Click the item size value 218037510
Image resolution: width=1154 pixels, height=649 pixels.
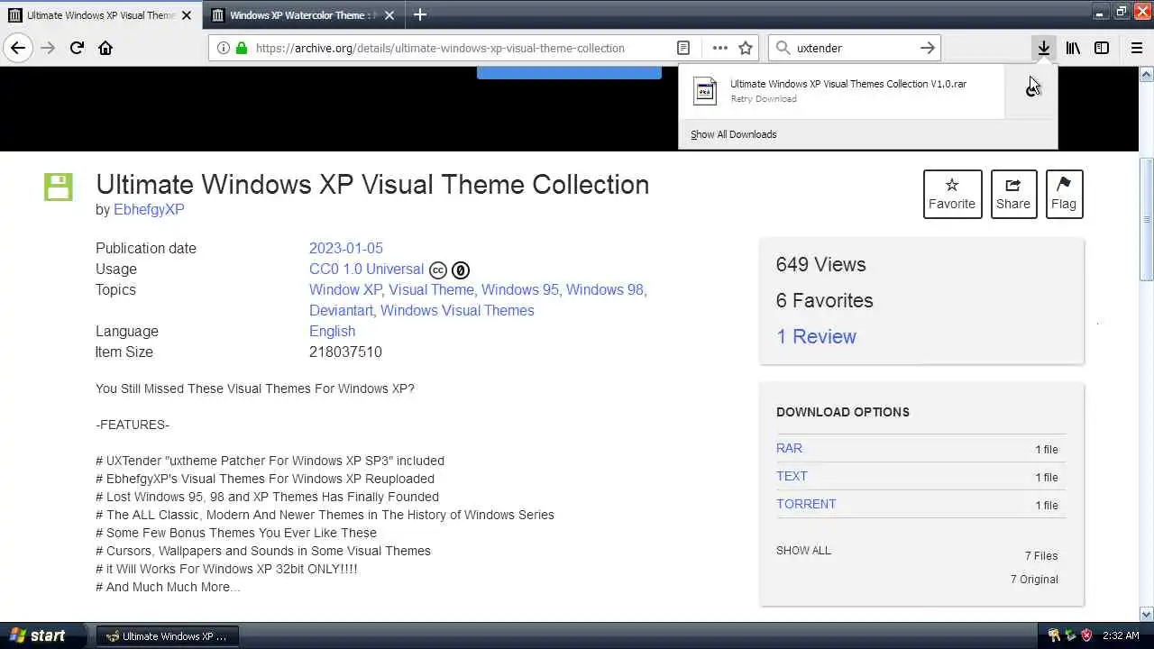point(345,352)
